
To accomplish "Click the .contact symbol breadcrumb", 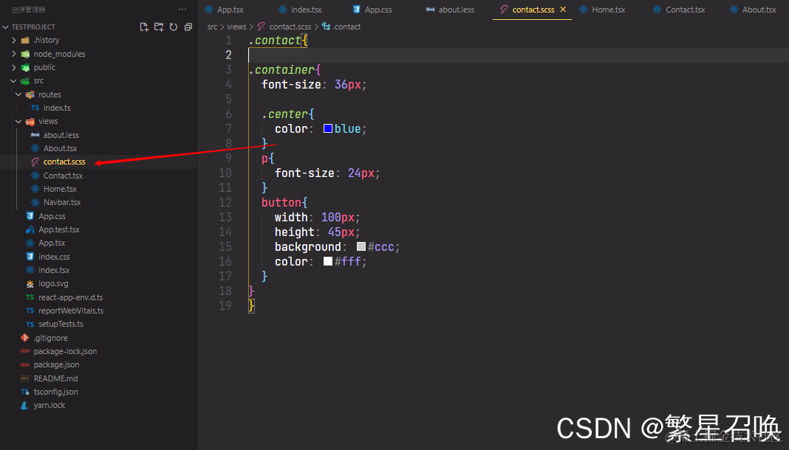I will [x=346, y=27].
